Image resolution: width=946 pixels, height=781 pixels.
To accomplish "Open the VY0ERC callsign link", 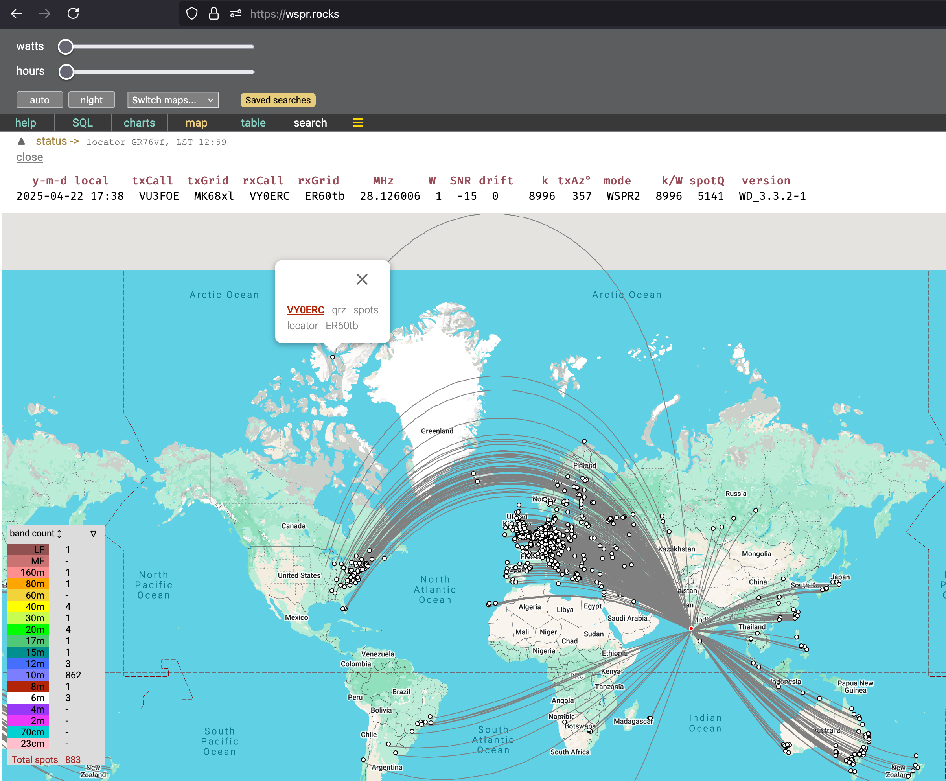I will [x=306, y=310].
